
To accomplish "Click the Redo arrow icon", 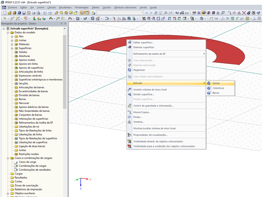I will point(50,13).
